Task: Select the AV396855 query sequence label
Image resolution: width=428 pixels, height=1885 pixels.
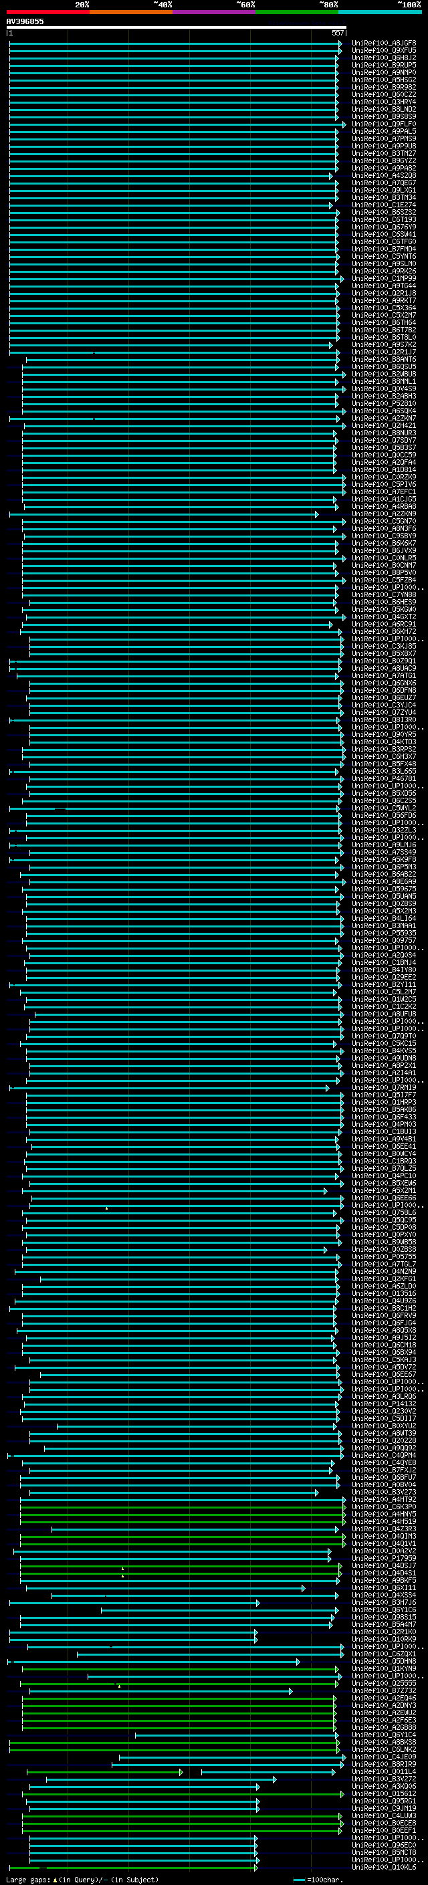Action: pyautogui.click(x=25, y=22)
